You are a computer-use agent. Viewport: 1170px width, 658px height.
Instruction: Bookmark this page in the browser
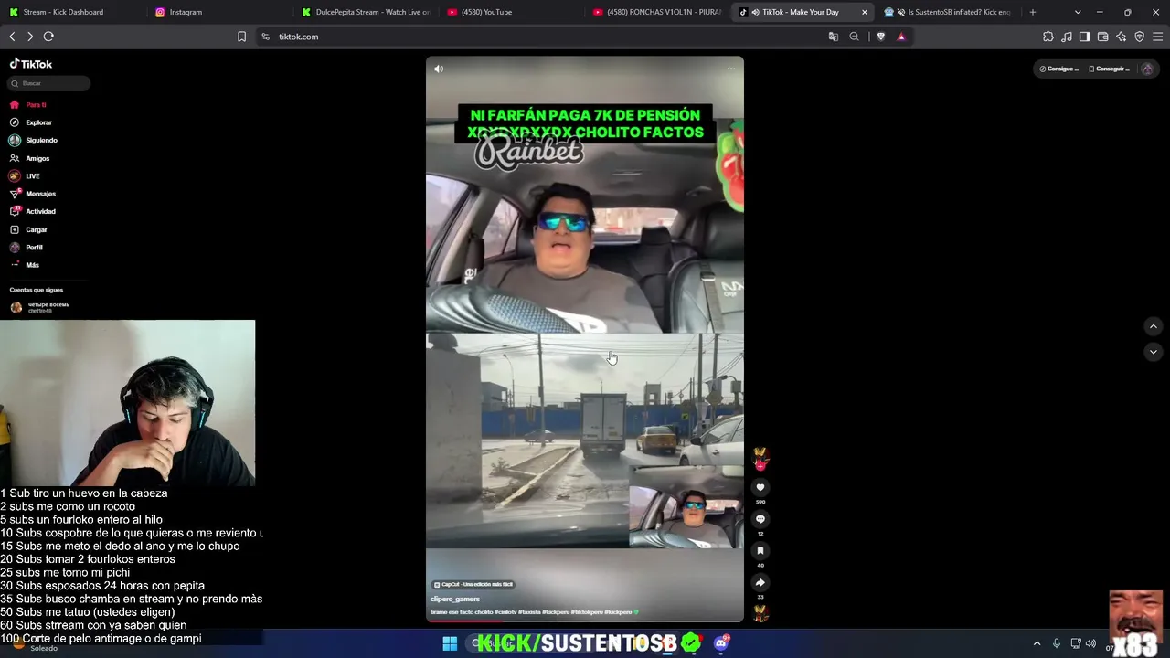[241, 37]
